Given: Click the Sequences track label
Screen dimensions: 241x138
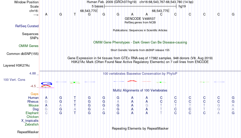Looking at the screenshot, I should tap(30, 34).
